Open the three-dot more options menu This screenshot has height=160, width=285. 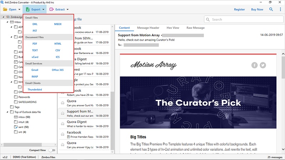(x=280, y=9)
